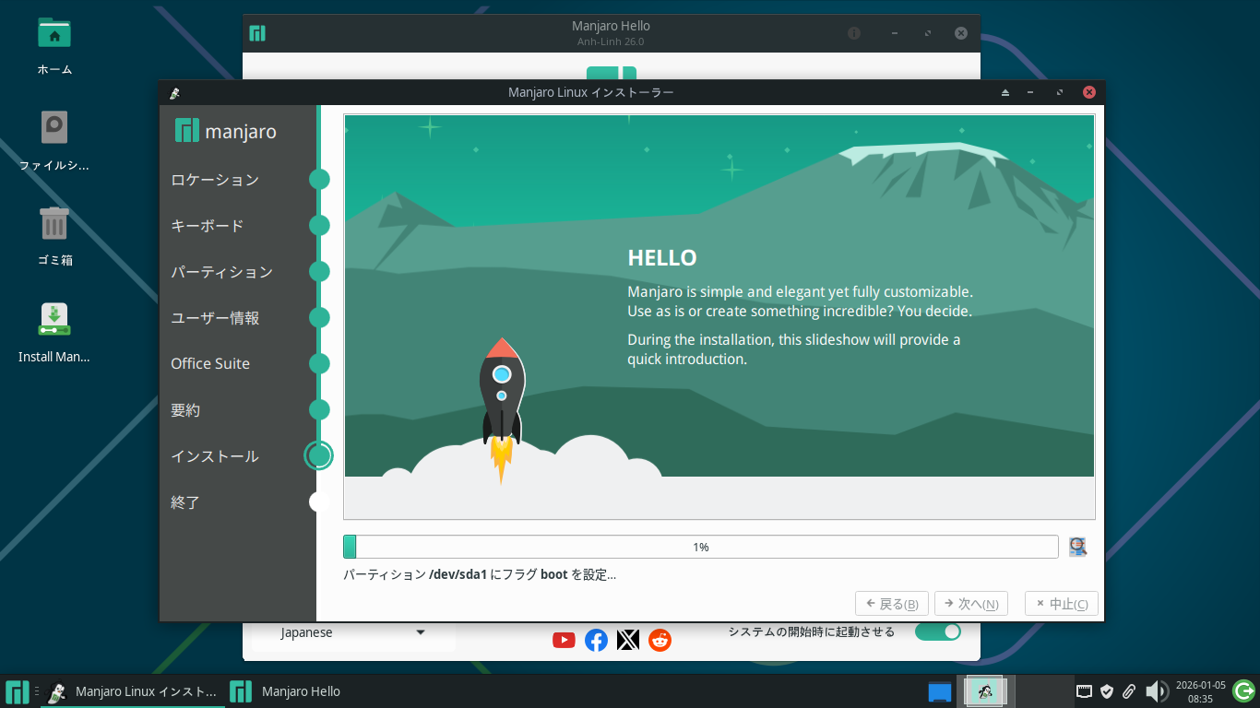Open the security shield tray icon
This screenshot has height=708, width=1260.
pos(1107,691)
